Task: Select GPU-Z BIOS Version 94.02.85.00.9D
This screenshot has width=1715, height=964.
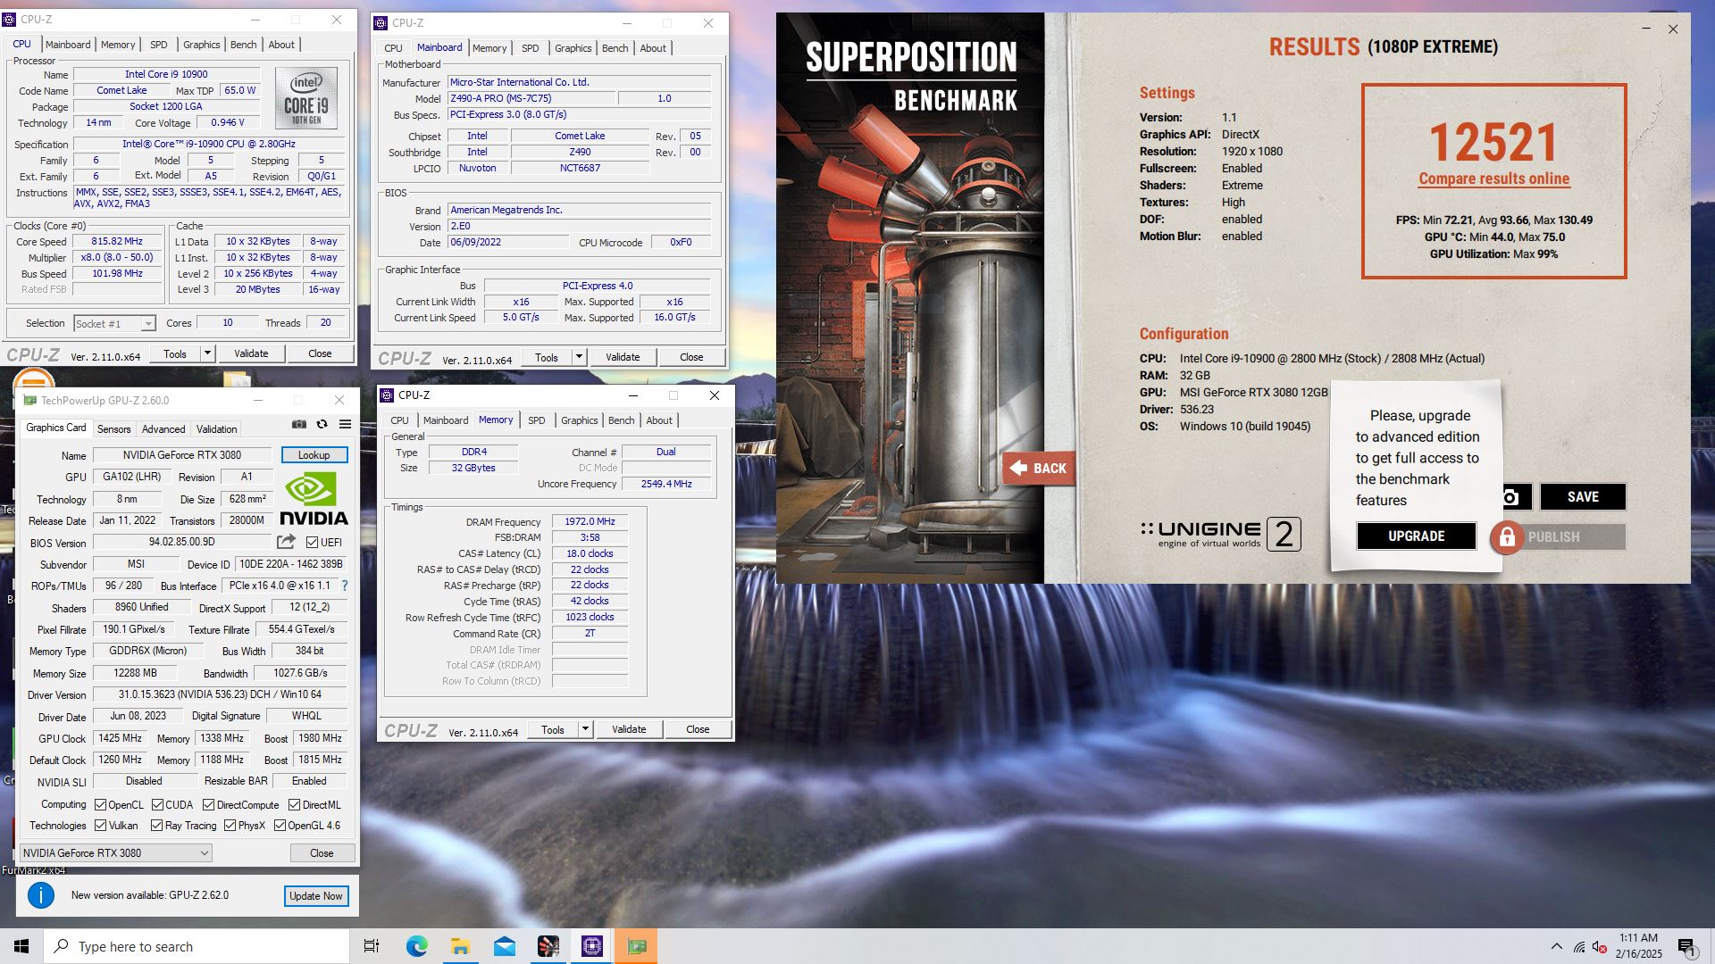Action: click(182, 542)
